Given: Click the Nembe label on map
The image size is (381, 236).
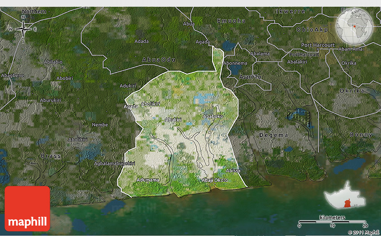Looking at the screenshot, I should (100, 124).
